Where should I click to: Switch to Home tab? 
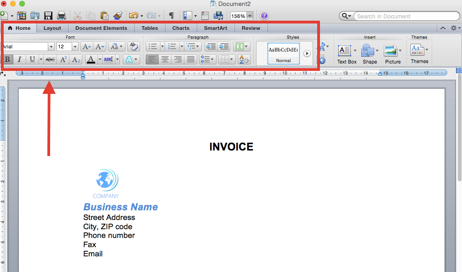click(x=19, y=28)
